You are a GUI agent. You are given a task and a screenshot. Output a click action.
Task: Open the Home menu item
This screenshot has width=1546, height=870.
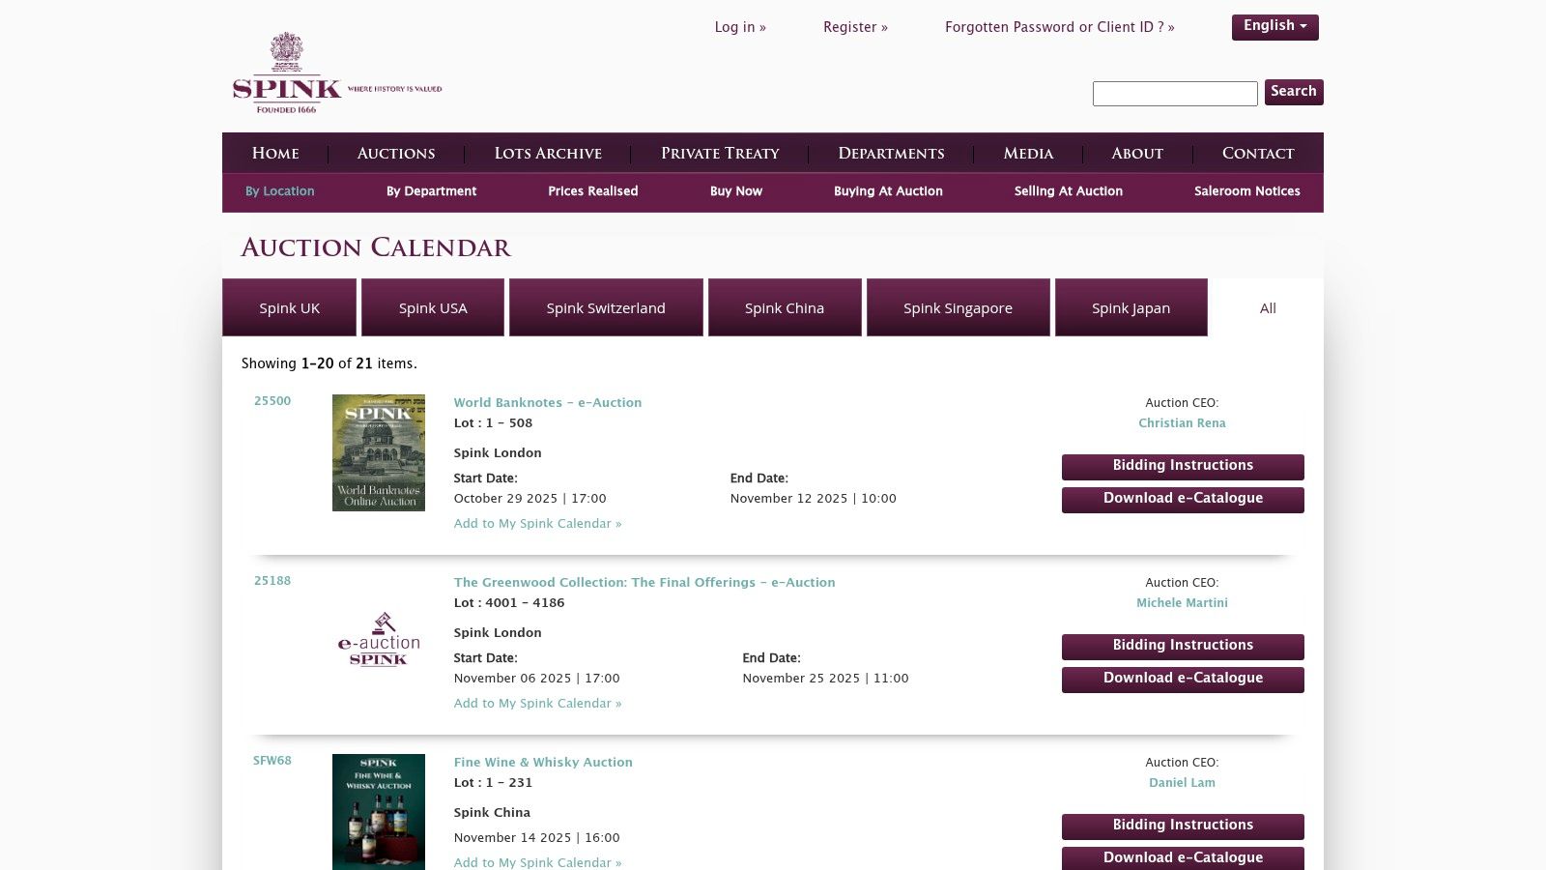275,153
